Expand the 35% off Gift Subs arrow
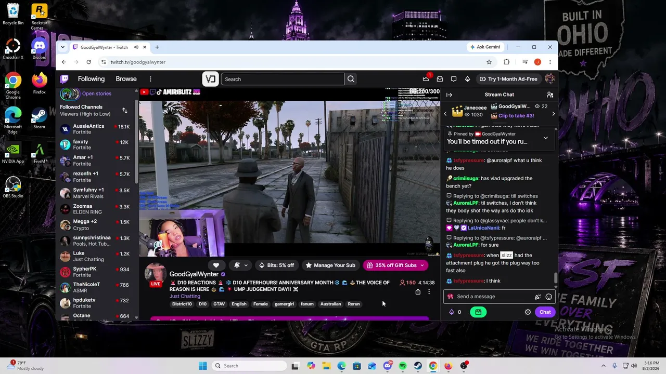Viewport: 666px width, 374px height. pos(422,265)
